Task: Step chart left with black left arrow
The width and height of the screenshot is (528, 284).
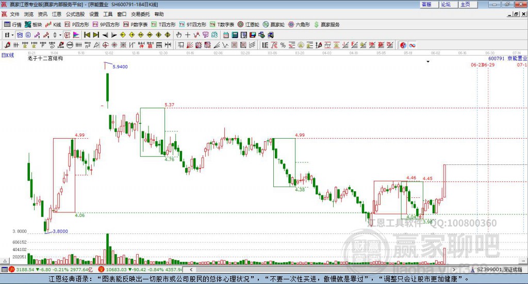Action: tap(105, 35)
